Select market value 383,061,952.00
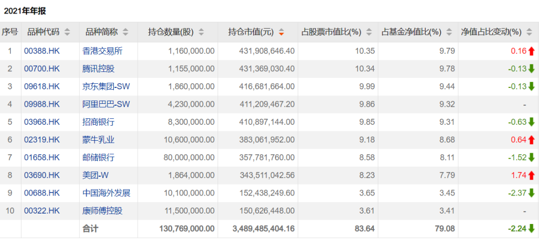 coord(267,140)
